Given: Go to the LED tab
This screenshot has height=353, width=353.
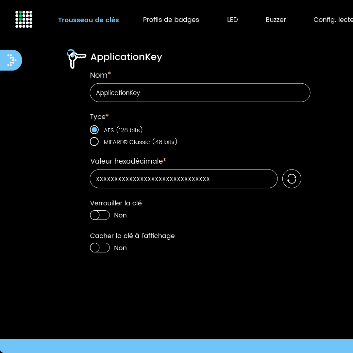Looking at the screenshot, I should coord(232,20).
